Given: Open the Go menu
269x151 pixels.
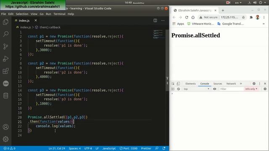Looking at the screenshot, I should [42, 14].
